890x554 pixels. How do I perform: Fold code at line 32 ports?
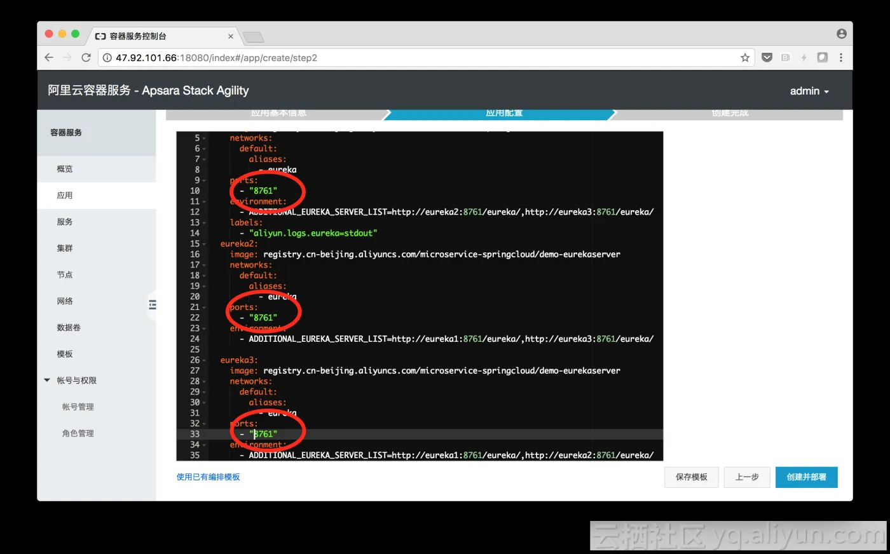pos(204,424)
